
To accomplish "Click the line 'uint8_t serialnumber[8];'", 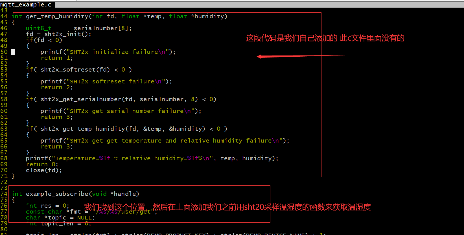I will [79, 28].
